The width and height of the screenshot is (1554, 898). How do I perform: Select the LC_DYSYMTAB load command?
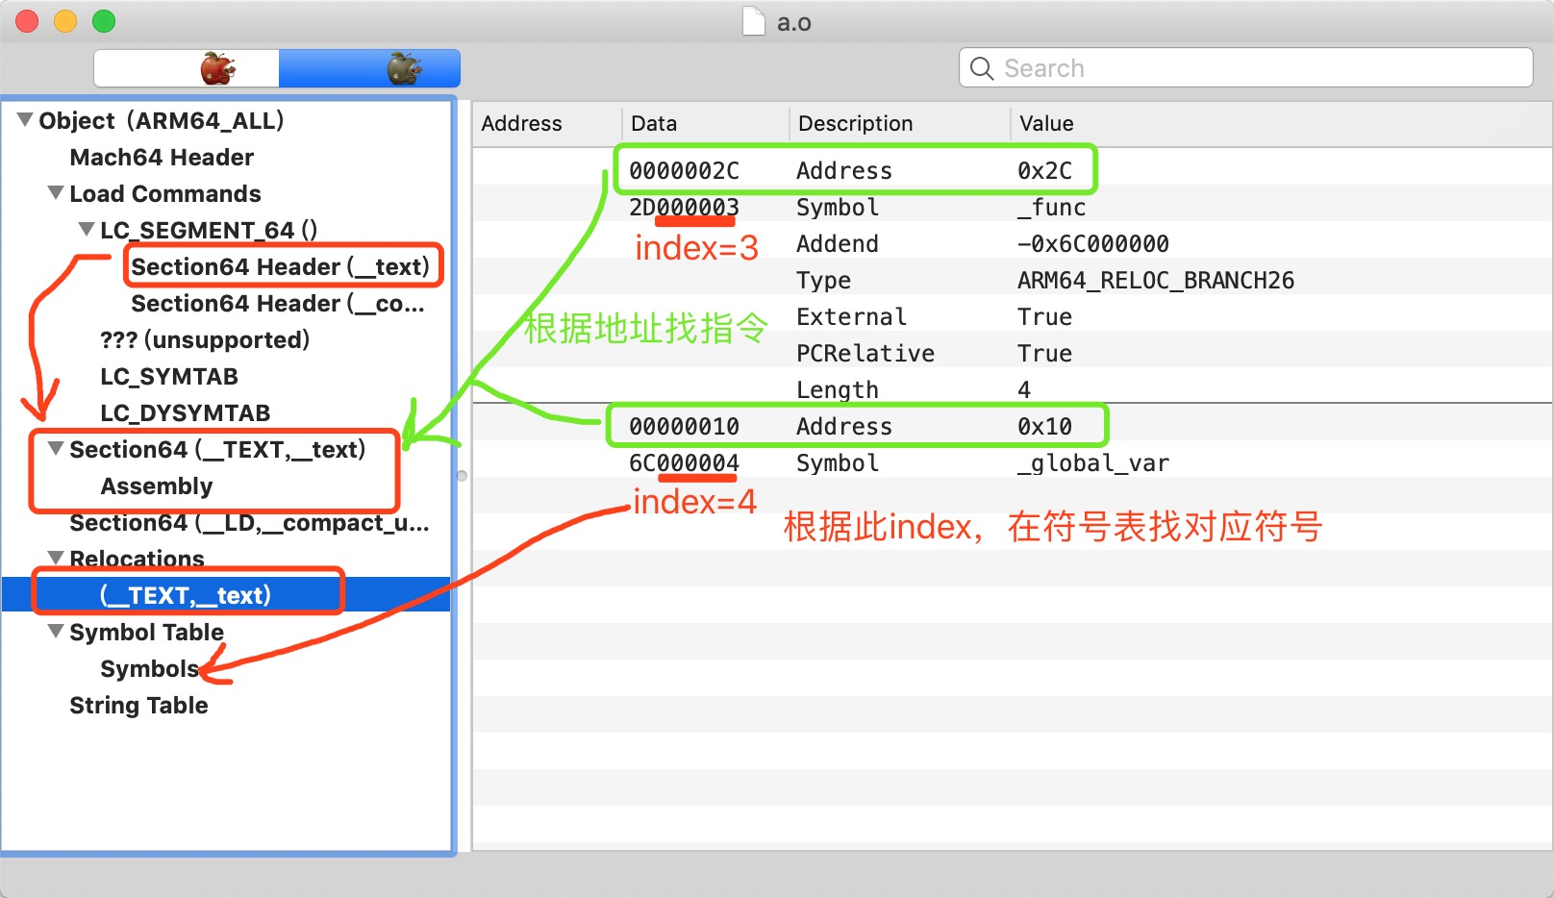pyautogui.click(x=186, y=412)
